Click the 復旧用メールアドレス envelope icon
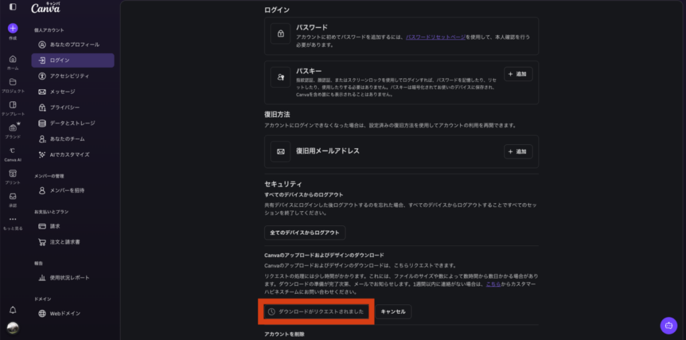This screenshot has width=686, height=340. click(281, 152)
